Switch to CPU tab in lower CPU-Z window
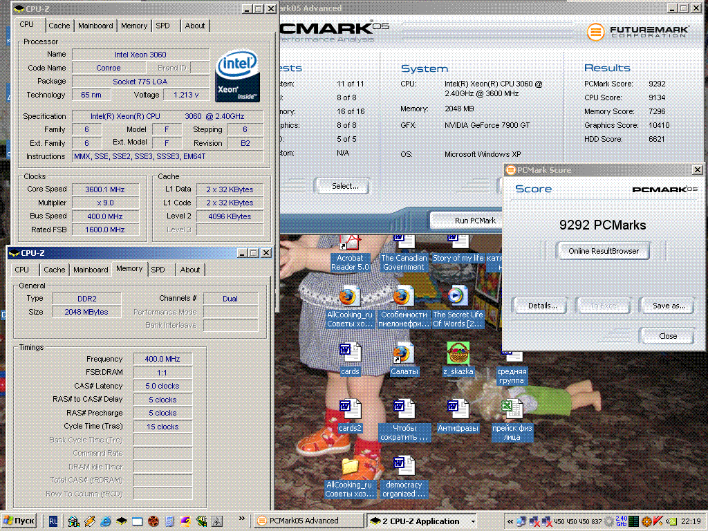This screenshot has width=708, height=531. [21, 270]
